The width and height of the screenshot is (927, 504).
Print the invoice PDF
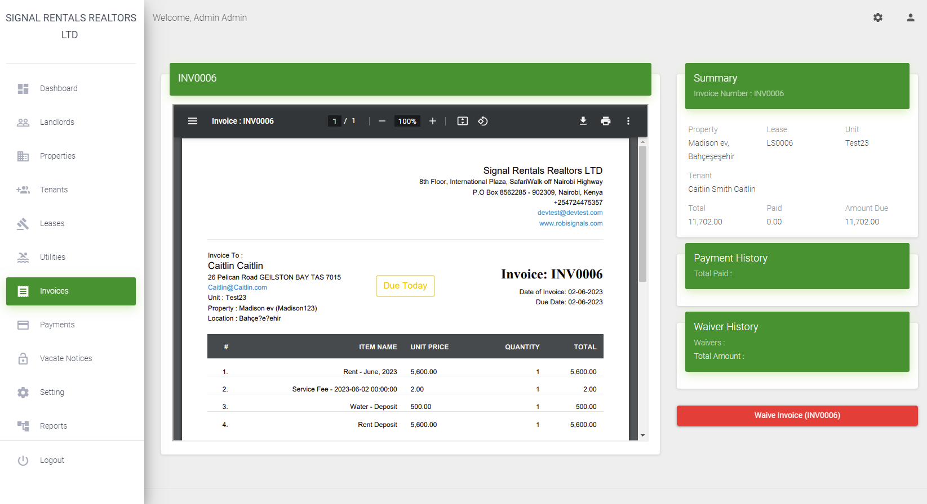(x=606, y=121)
